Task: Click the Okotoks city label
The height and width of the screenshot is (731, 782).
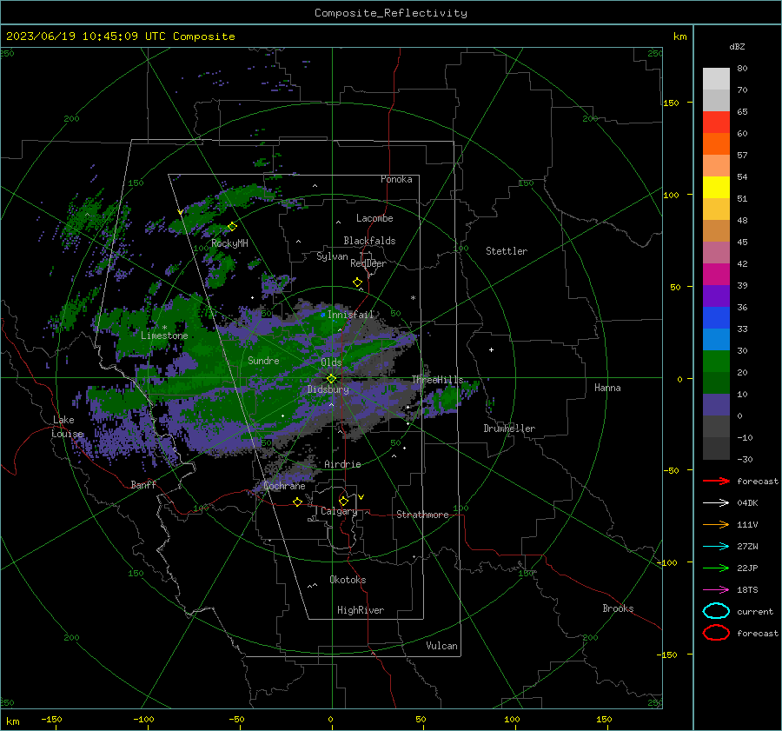Action: point(348,581)
